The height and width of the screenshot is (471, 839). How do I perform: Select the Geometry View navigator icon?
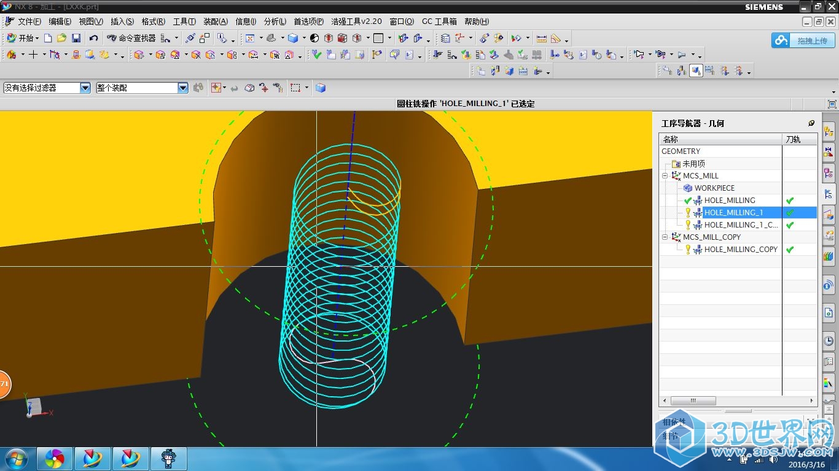tap(696, 71)
